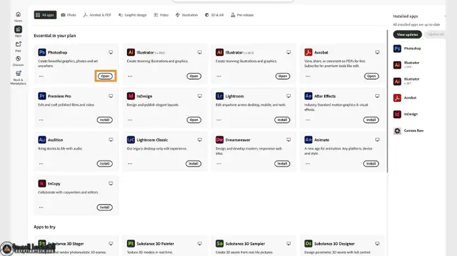This screenshot has height=256, width=457.
Task: Open more options on Audition card
Action: click(x=41, y=164)
